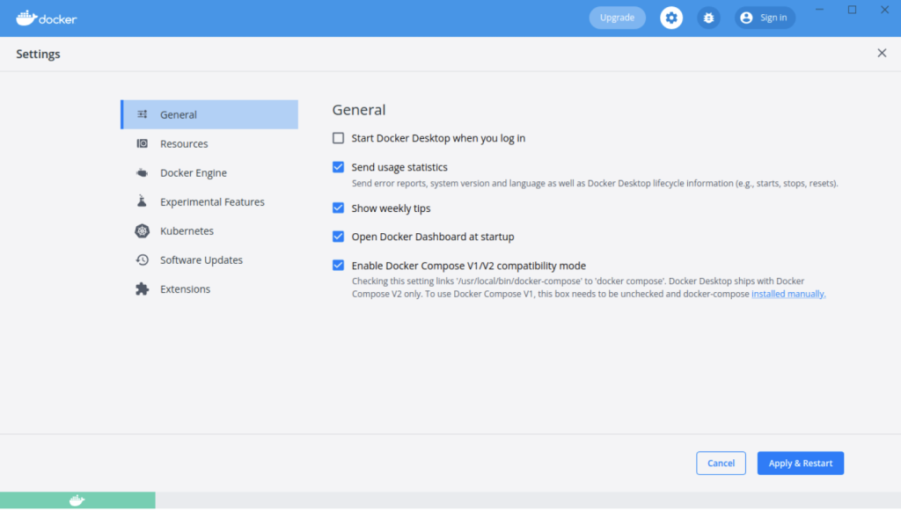
Task: Click the Cancel button
Action: (x=721, y=464)
